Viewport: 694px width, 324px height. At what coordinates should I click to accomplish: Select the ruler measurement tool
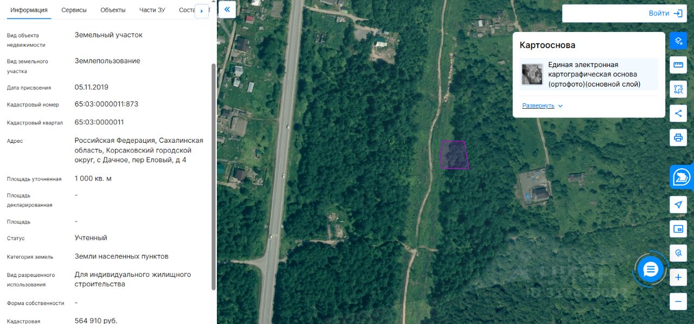point(678,65)
